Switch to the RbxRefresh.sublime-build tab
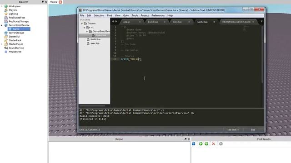Image resolution: width=291 pixels, height=163 pixels. coord(236,22)
